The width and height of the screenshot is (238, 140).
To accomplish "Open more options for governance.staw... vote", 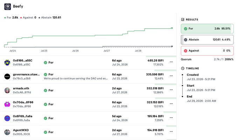I will (x=171, y=76).
